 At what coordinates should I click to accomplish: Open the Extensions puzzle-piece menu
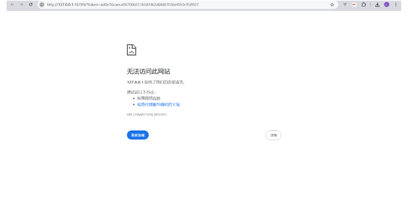pos(364,5)
